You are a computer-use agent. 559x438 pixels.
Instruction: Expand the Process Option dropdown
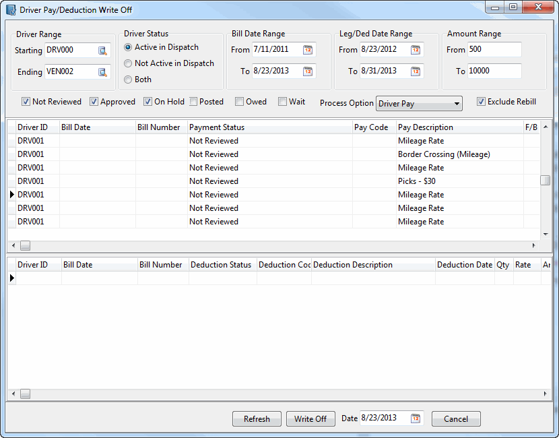click(x=457, y=104)
